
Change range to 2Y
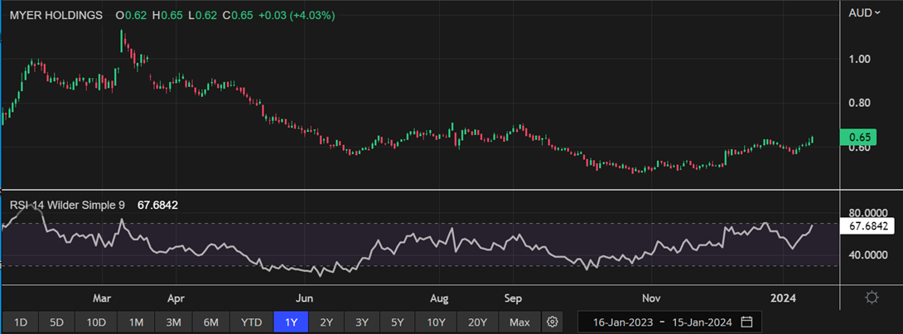[326, 322]
